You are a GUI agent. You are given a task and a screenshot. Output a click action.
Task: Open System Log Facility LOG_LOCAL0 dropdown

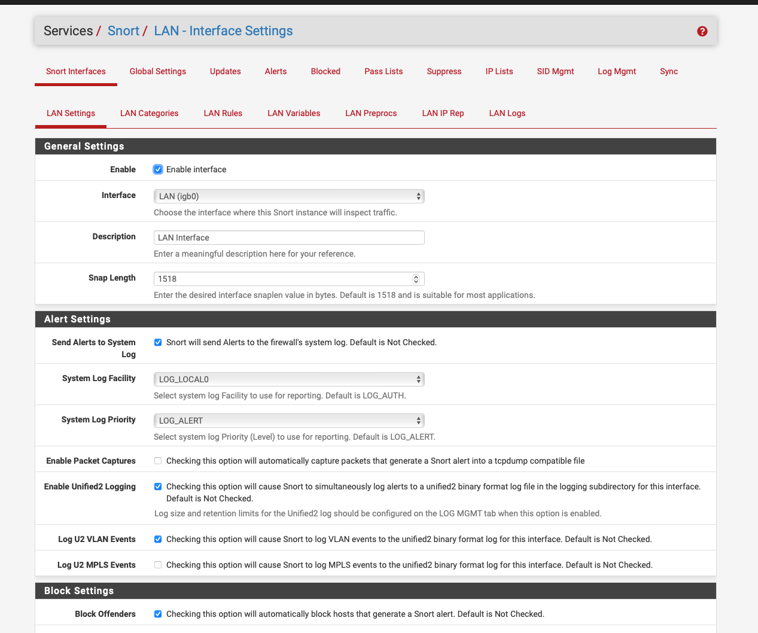289,379
